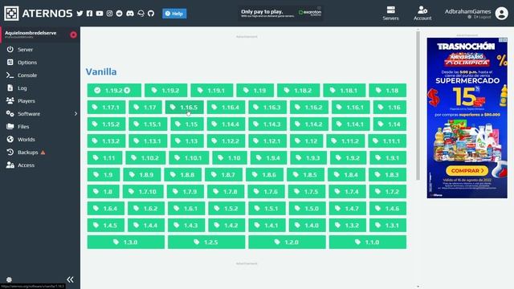Select Vanilla version 1.5.2
514x289 pixels.
click(226, 209)
